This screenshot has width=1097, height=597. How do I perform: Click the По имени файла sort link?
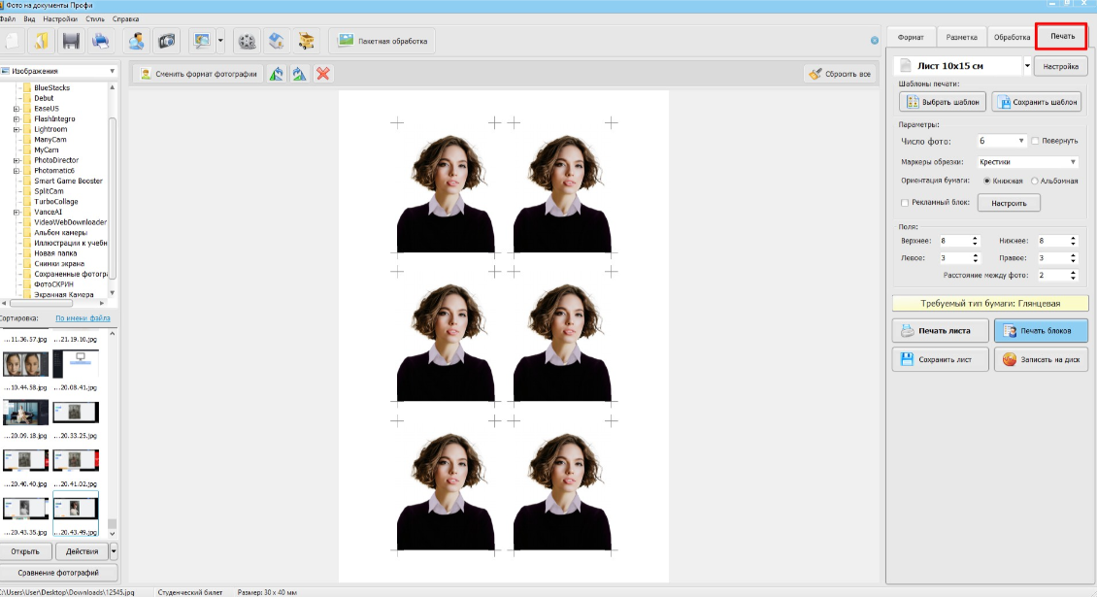point(83,317)
